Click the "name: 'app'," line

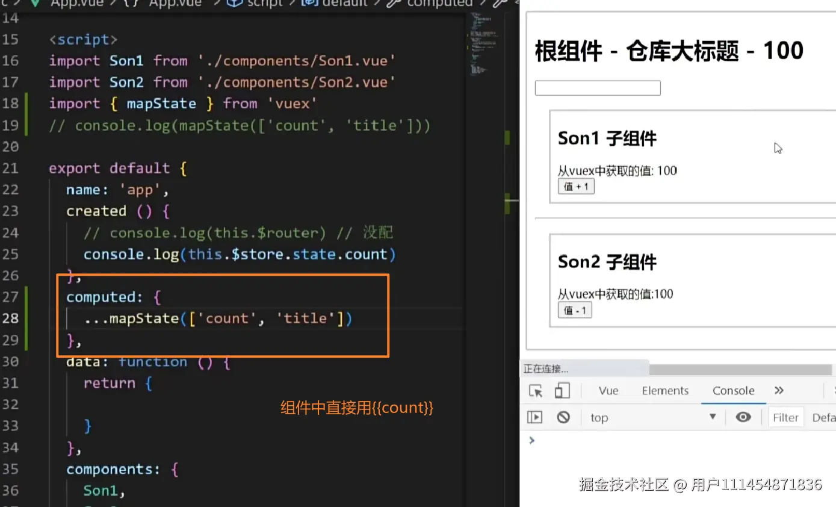(118, 190)
